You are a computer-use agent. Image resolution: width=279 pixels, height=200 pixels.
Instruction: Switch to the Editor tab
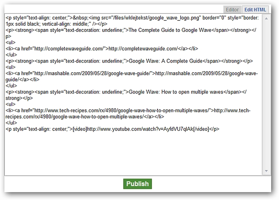232,10
